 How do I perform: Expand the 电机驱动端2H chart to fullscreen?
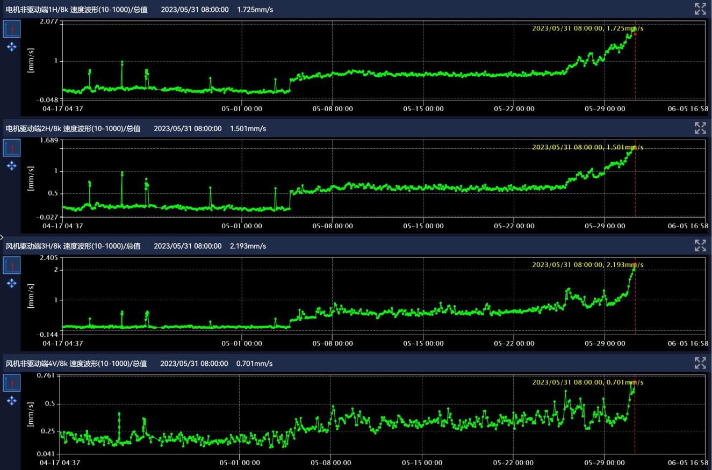[x=700, y=128]
